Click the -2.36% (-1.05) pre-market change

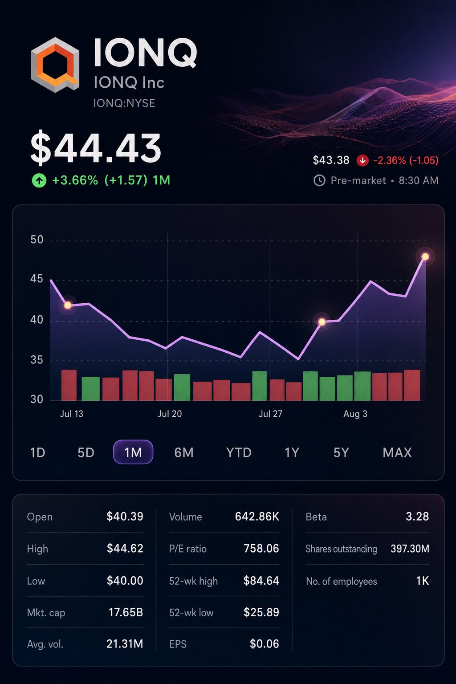(406, 160)
